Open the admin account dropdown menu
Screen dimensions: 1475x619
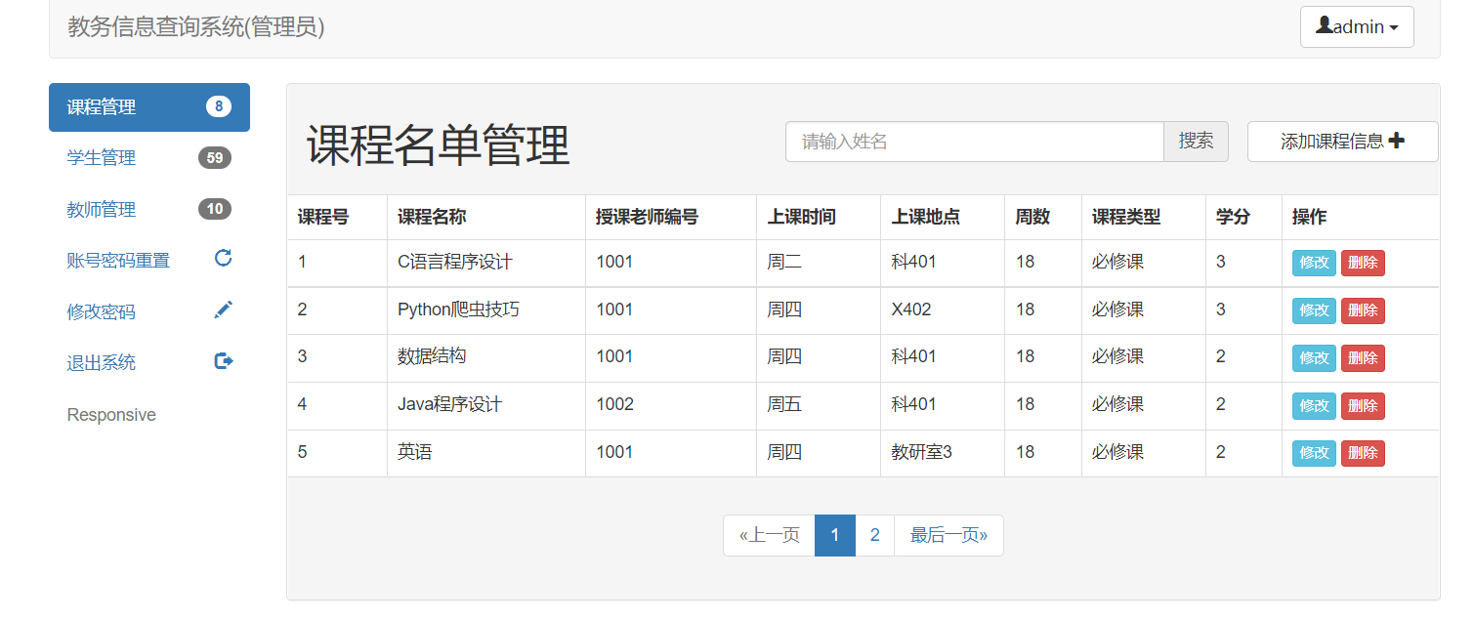pyautogui.click(x=1357, y=26)
